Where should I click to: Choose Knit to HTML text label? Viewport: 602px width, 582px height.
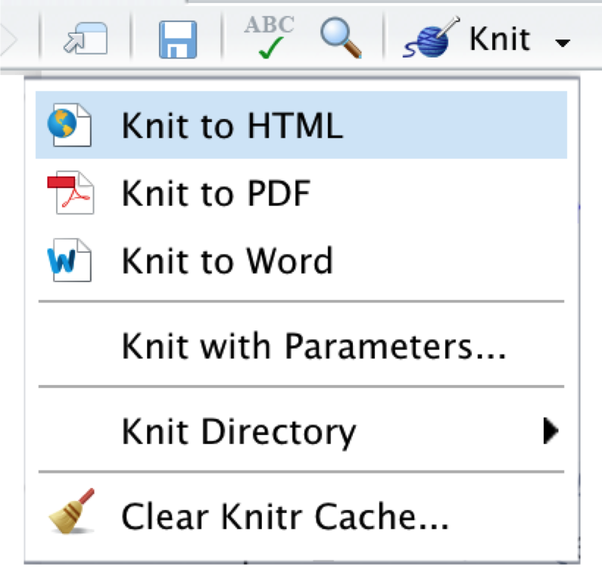[232, 126]
